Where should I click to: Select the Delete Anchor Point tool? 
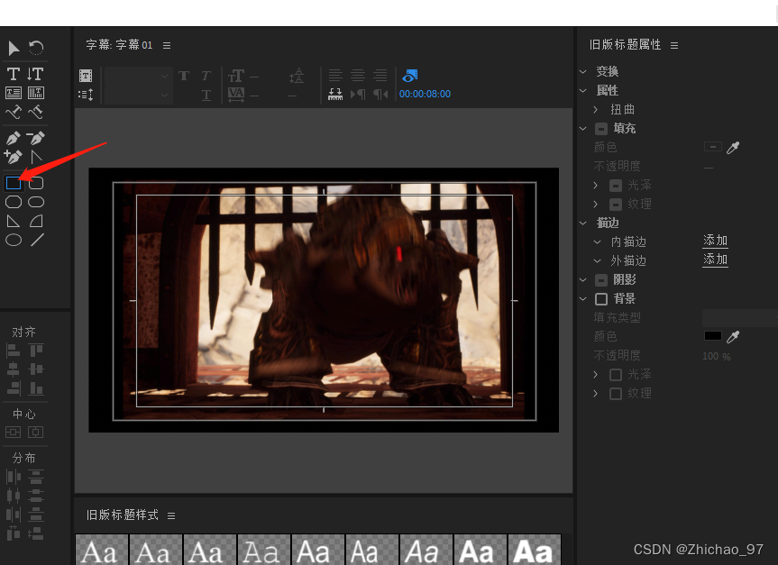pyautogui.click(x=36, y=137)
